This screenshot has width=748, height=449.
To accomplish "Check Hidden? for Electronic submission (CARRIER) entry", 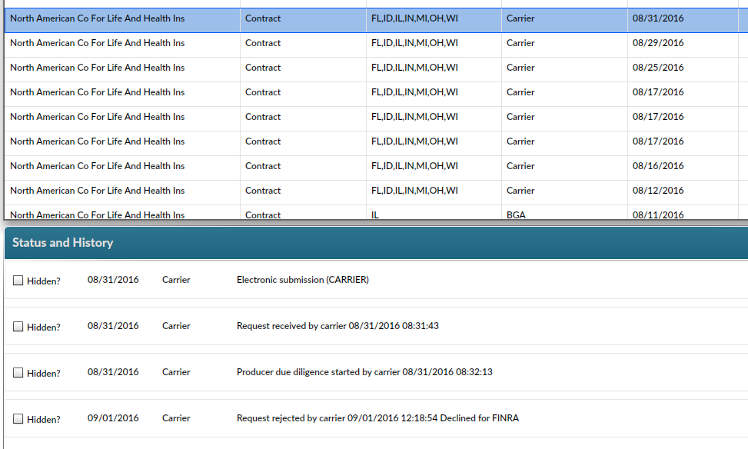I will (18, 281).
